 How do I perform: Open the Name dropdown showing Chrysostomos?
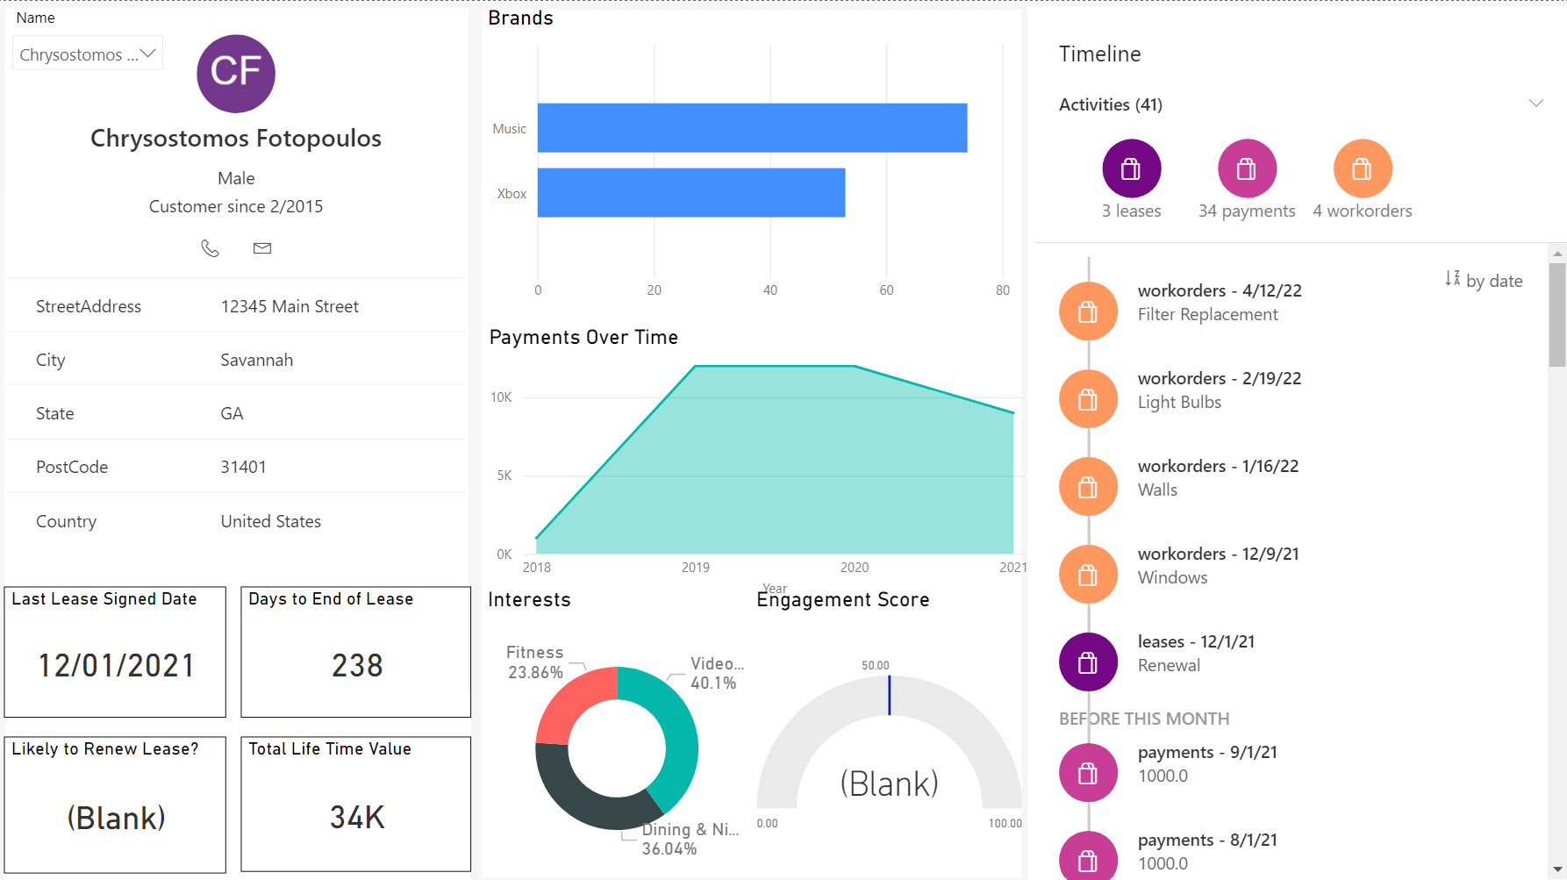point(88,54)
